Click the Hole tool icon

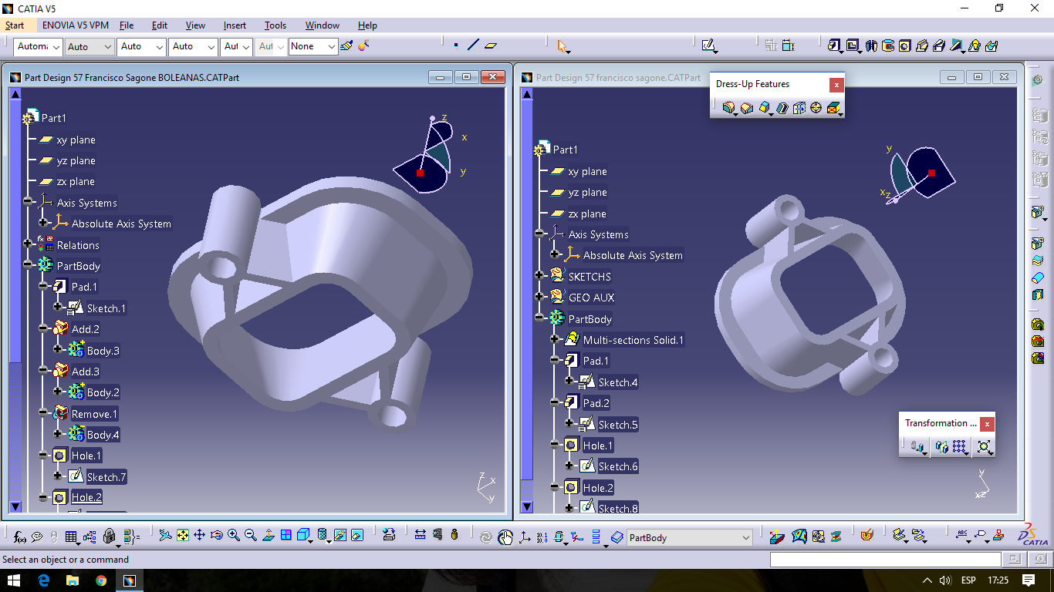pyautogui.click(x=905, y=46)
